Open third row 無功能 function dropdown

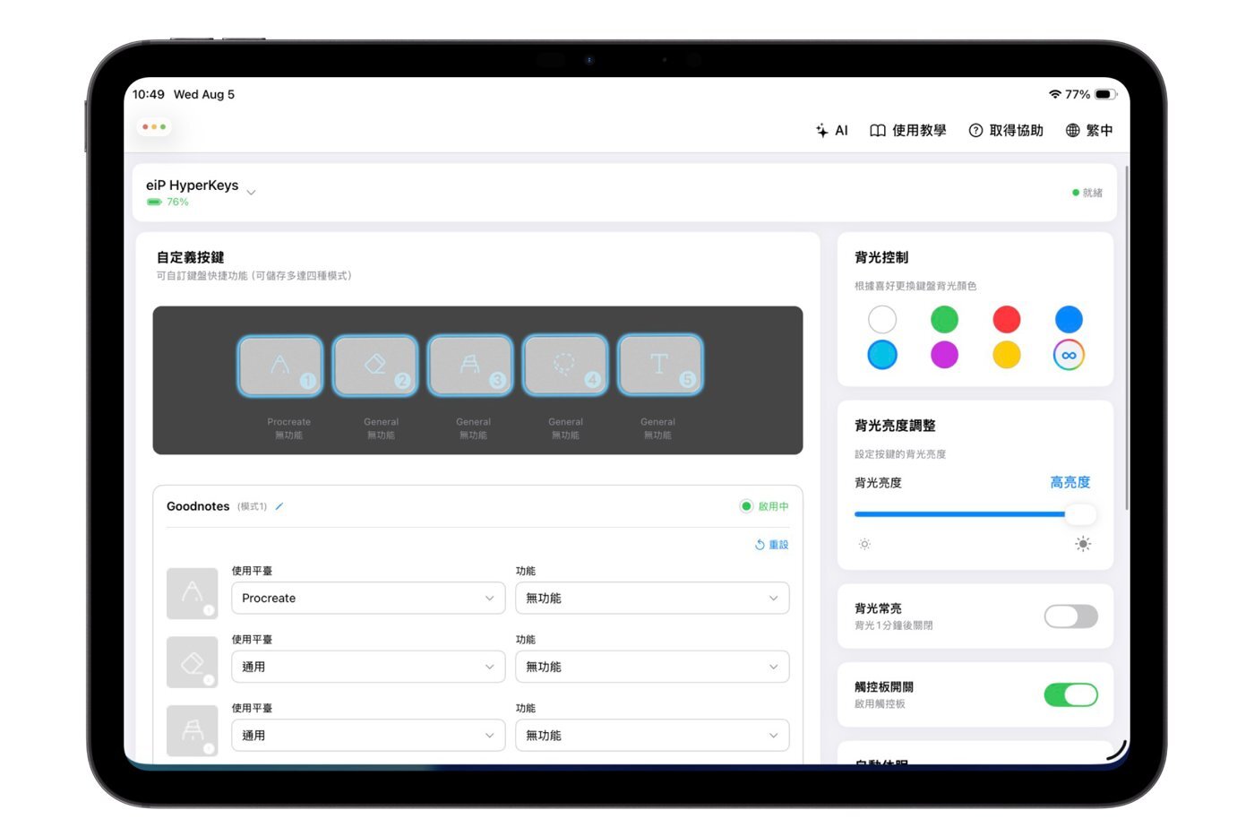[x=652, y=735]
